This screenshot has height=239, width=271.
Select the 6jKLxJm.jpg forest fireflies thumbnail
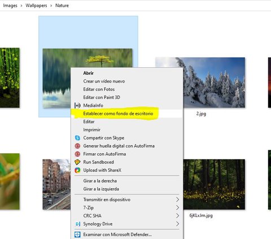(214, 184)
